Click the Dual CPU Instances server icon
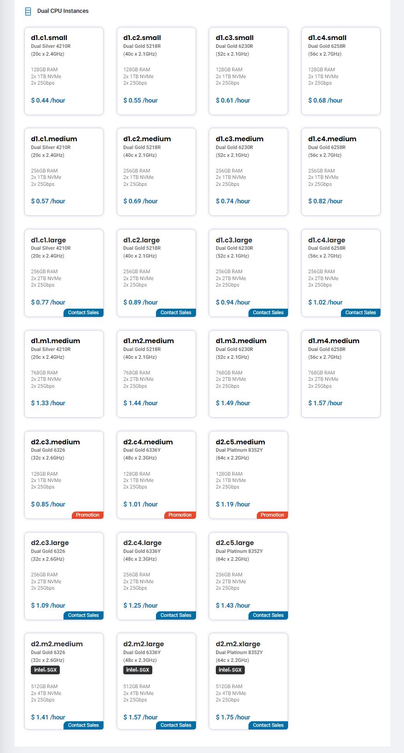The height and width of the screenshot is (753, 404). (x=28, y=11)
